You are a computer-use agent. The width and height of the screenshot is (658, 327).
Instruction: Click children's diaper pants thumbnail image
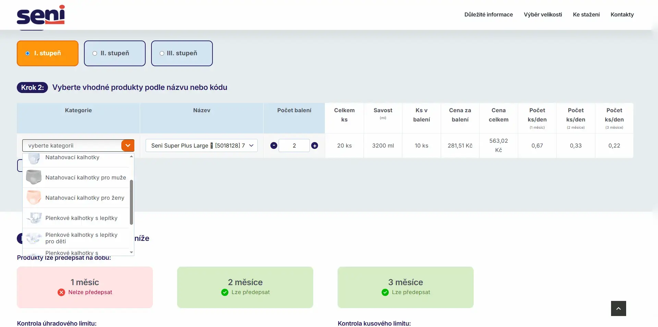[x=34, y=238]
